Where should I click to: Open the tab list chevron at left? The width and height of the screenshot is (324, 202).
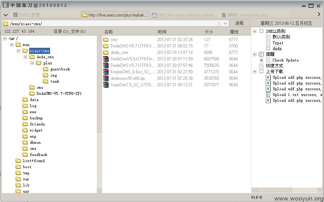pos(5,15)
